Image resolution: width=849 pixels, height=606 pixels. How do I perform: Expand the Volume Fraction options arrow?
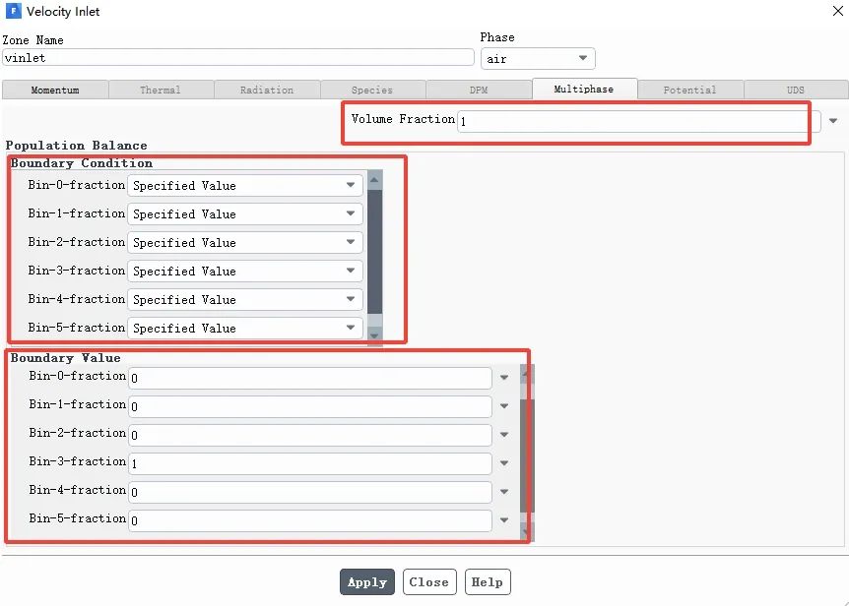click(833, 121)
